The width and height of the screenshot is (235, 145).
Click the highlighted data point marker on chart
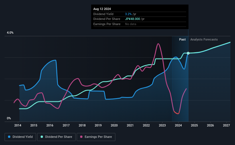(188, 53)
